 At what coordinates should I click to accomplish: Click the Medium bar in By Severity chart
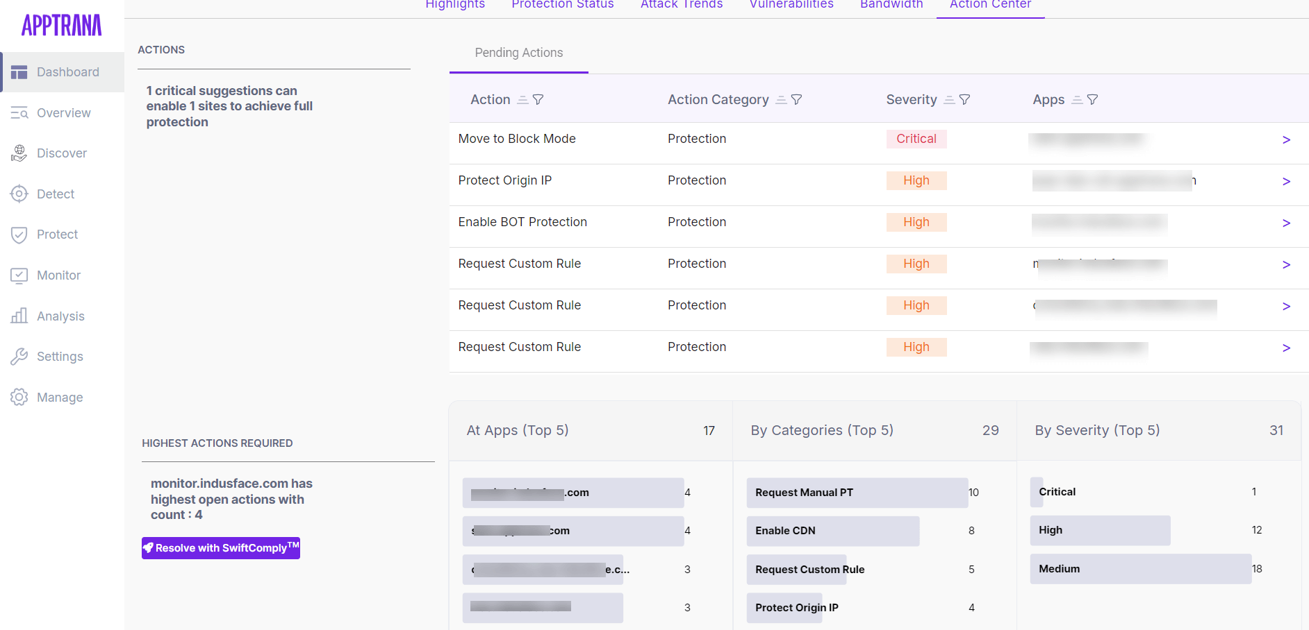[x=1140, y=569]
